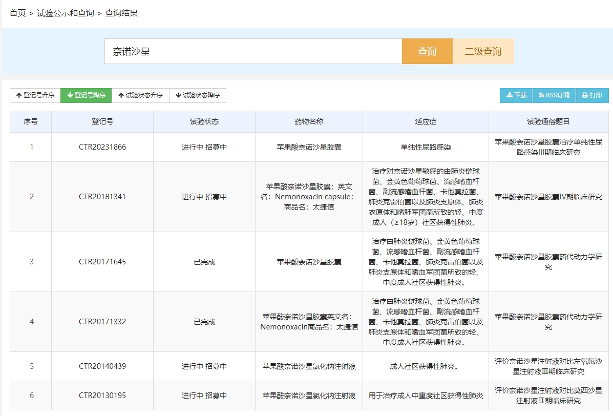Click drug name 苹果酸奈诺沙星氯化钠注射液 in row 5
This screenshot has width=613, height=416.
[309, 366]
